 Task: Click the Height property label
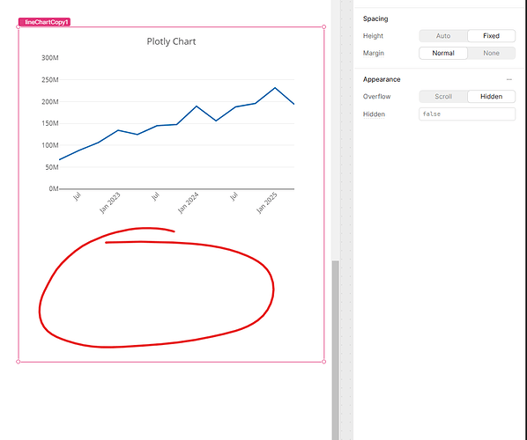click(x=373, y=36)
